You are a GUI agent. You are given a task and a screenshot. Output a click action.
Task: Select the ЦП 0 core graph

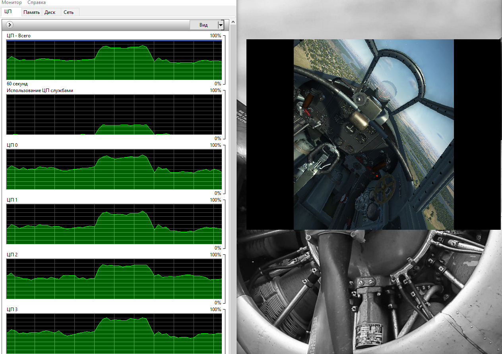114,169
